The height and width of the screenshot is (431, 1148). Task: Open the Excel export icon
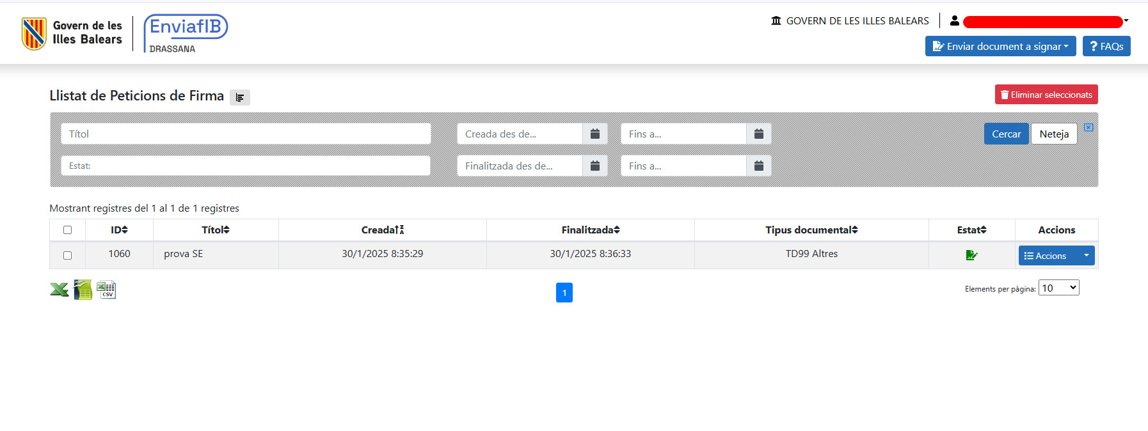[x=60, y=290]
